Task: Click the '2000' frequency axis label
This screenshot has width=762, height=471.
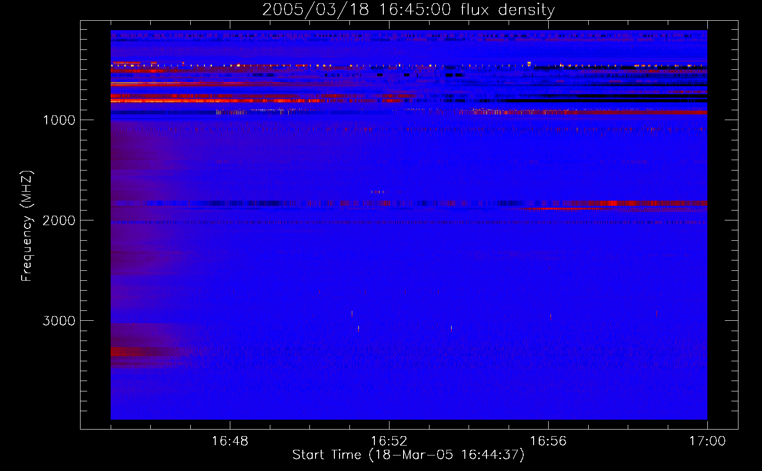Action: click(59, 220)
